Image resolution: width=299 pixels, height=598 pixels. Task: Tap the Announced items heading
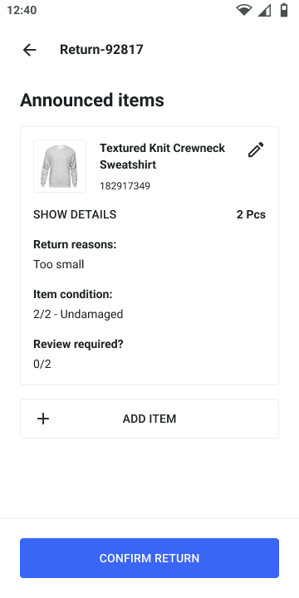coord(92,100)
